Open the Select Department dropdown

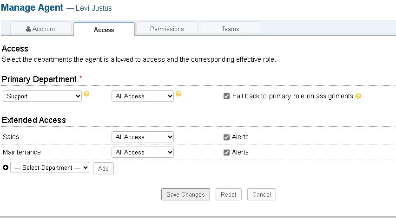pos(50,168)
